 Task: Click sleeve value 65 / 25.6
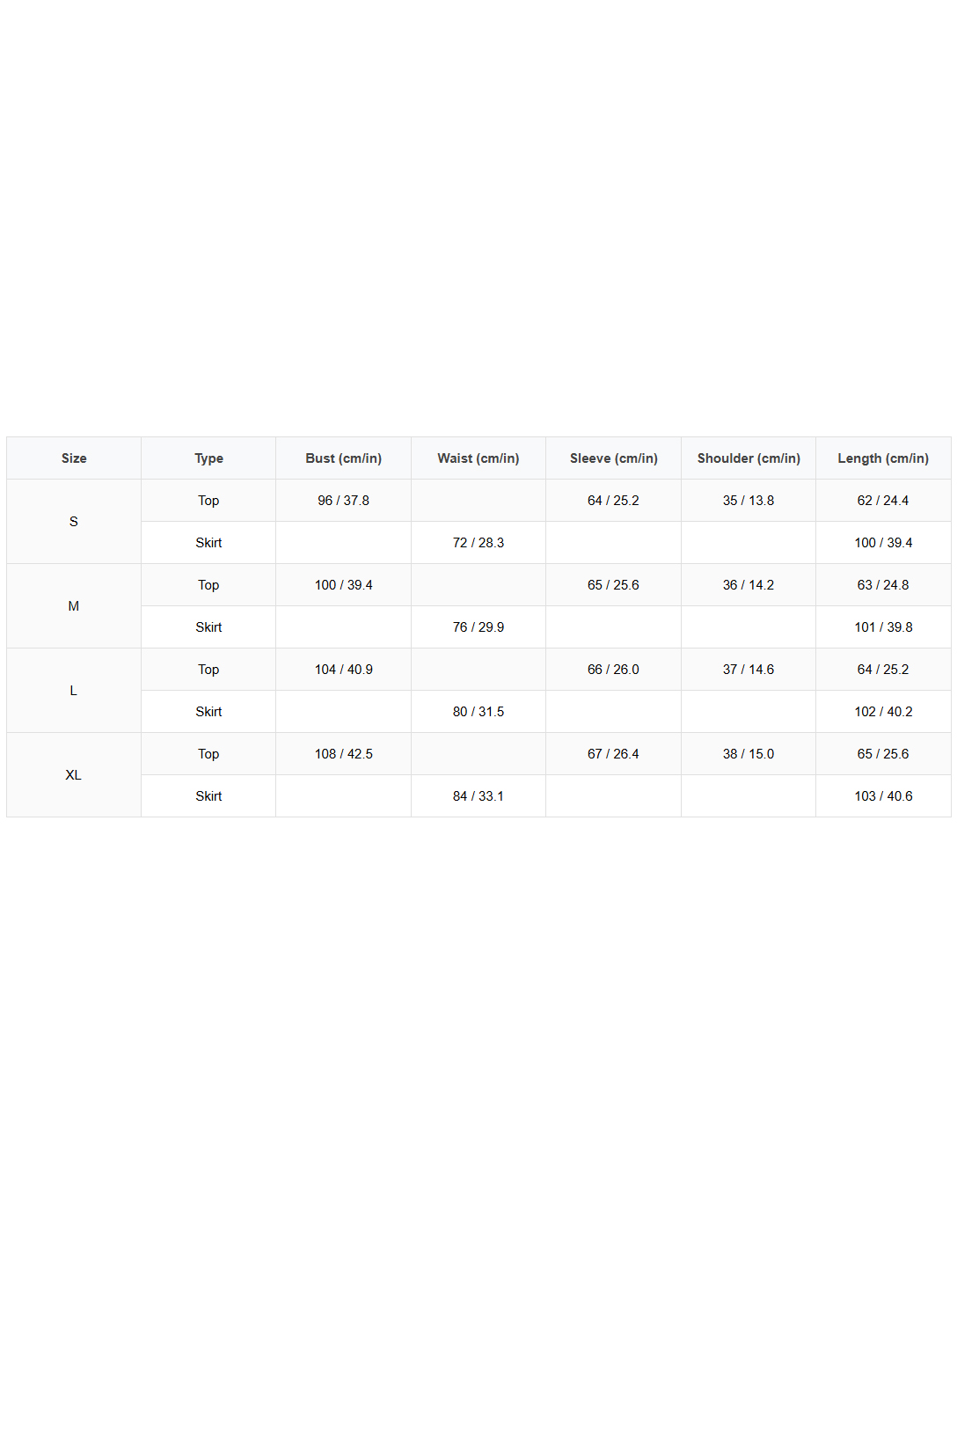[x=613, y=585]
